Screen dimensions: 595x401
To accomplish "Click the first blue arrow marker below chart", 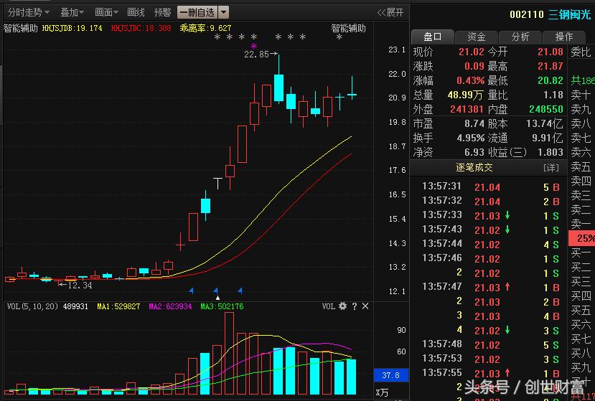I will point(191,291).
